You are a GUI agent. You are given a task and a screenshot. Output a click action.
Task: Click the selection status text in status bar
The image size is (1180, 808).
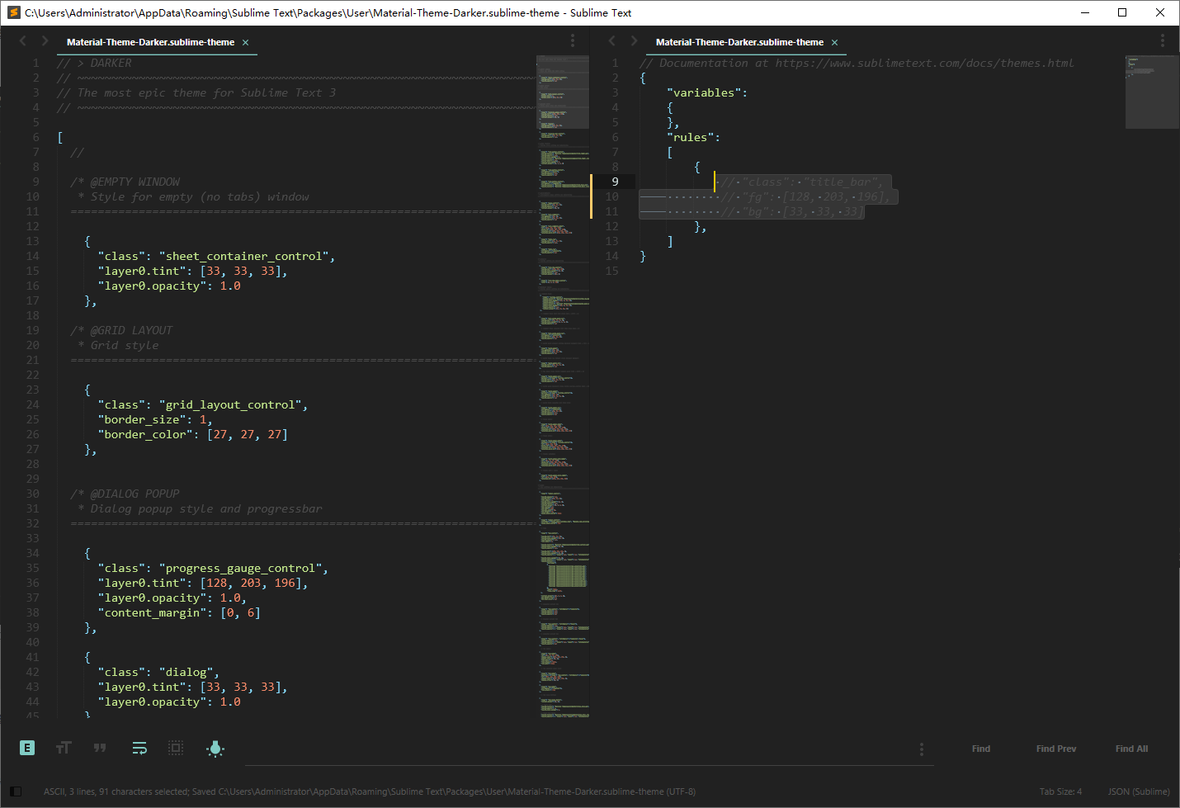point(370,791)
